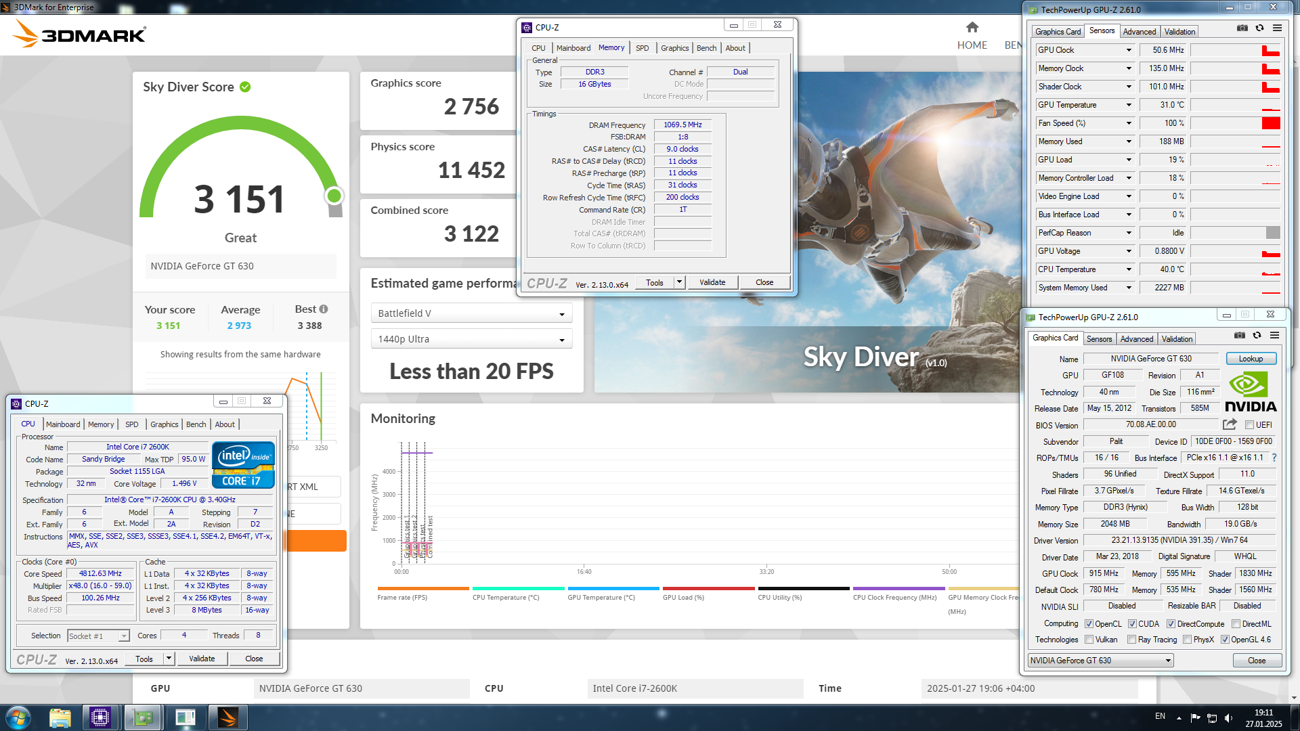Toggle the UEFI checkbox in GPU-Z
The height and width of the screenshot is (731, 1300).
coord(1249,425)
